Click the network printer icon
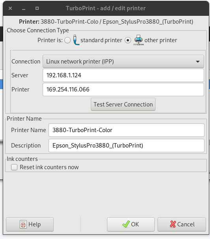Screen dimensions: 210x239 point(139,40)
